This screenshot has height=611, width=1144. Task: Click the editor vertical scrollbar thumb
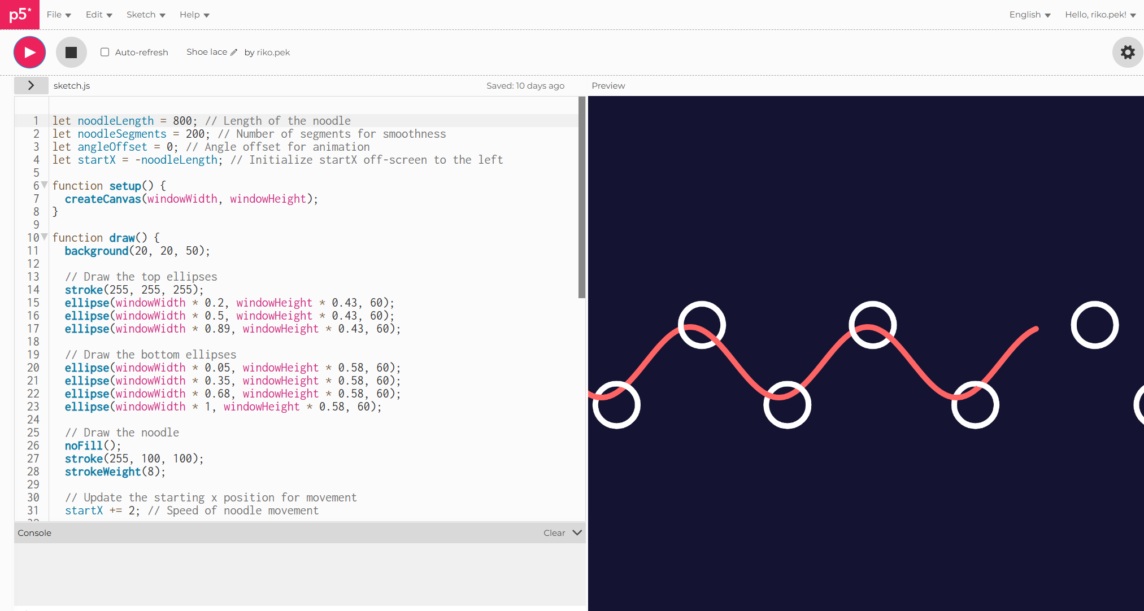[x=582, y=197]
